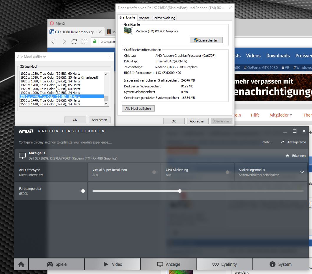Open graphics card Eigenschaften button

click(x=206, y=40)
